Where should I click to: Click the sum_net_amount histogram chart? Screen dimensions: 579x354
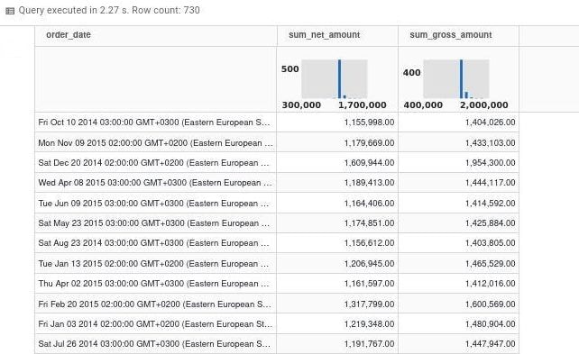[335, 79]
